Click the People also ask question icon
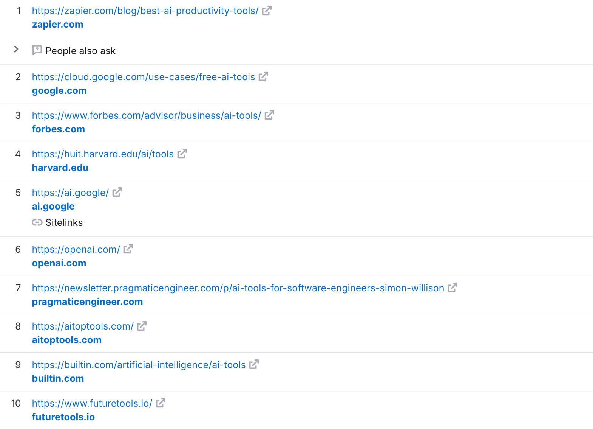Screen dimensions: 593x429 pos(37,50)
